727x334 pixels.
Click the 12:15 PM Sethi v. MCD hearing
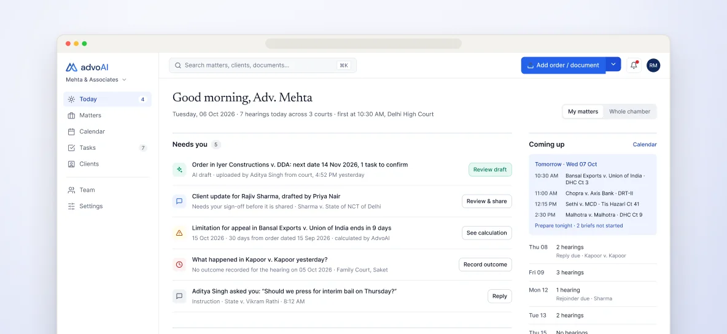click(593, 204)
